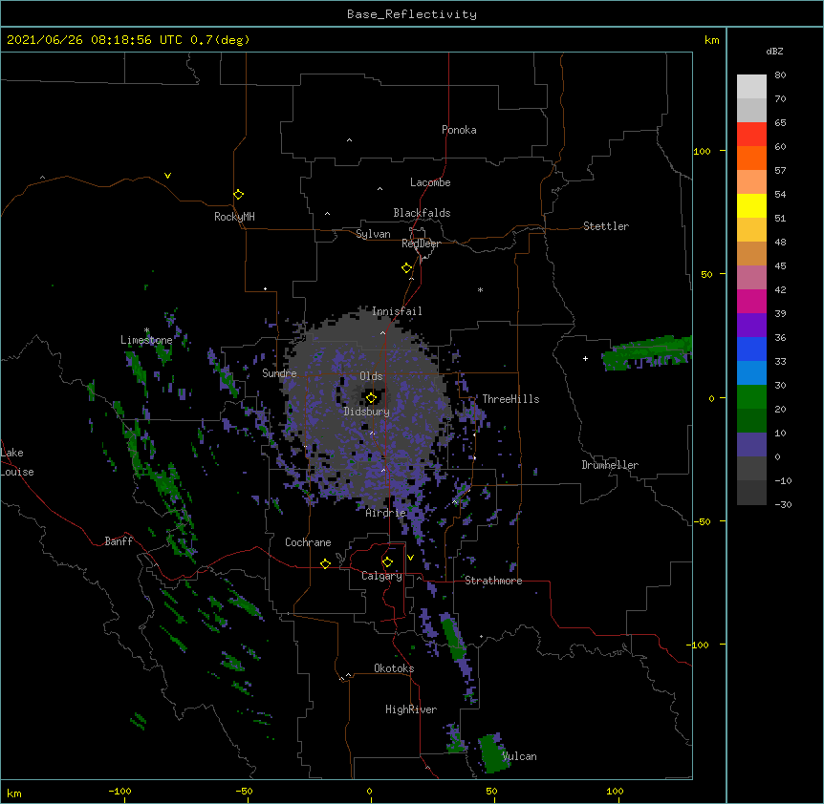824x804 pixels.
Task: Select the dark gray -10 dBZ legend swatch
Action: click(x=751, y=493)
